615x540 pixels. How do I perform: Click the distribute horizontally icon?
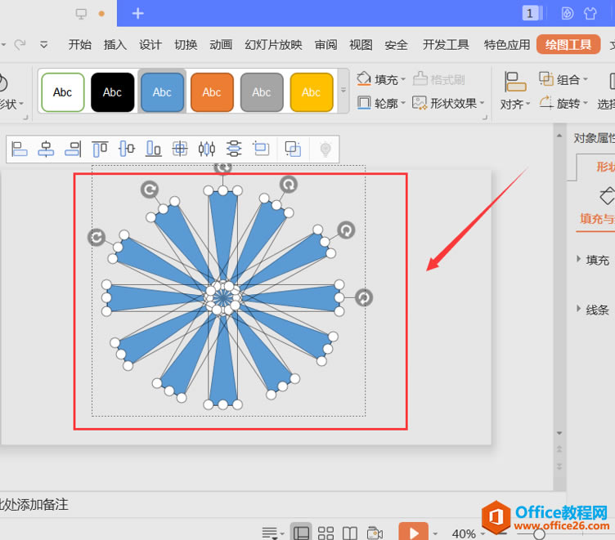207,149
